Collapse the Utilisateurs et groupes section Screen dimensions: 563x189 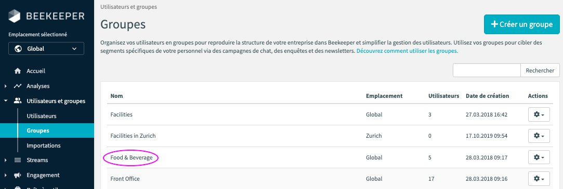pyautogui.click(x=5, y=101)
